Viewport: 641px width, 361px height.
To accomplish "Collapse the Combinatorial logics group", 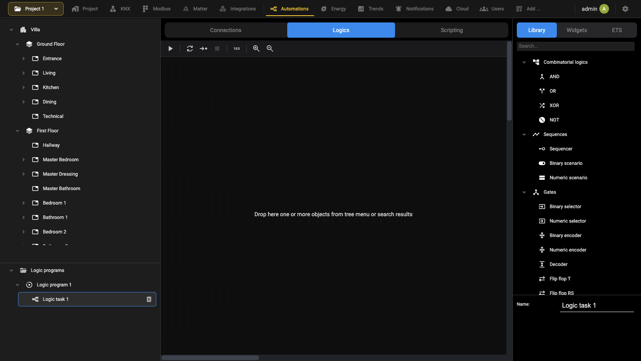I will click(524, 62).
